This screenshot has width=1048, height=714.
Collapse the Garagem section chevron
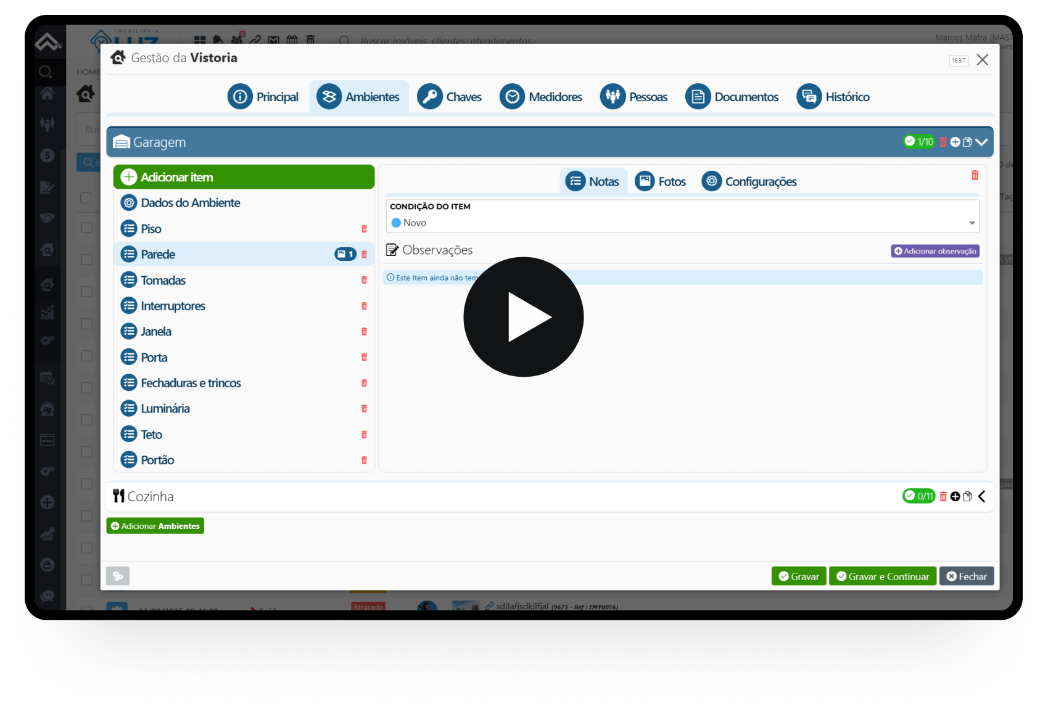point(981,142)
